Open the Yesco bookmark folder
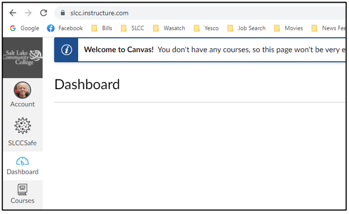Image resolution: width=349 pixels, height=214 pixels. pyautogui.click(x=206, y=28)
